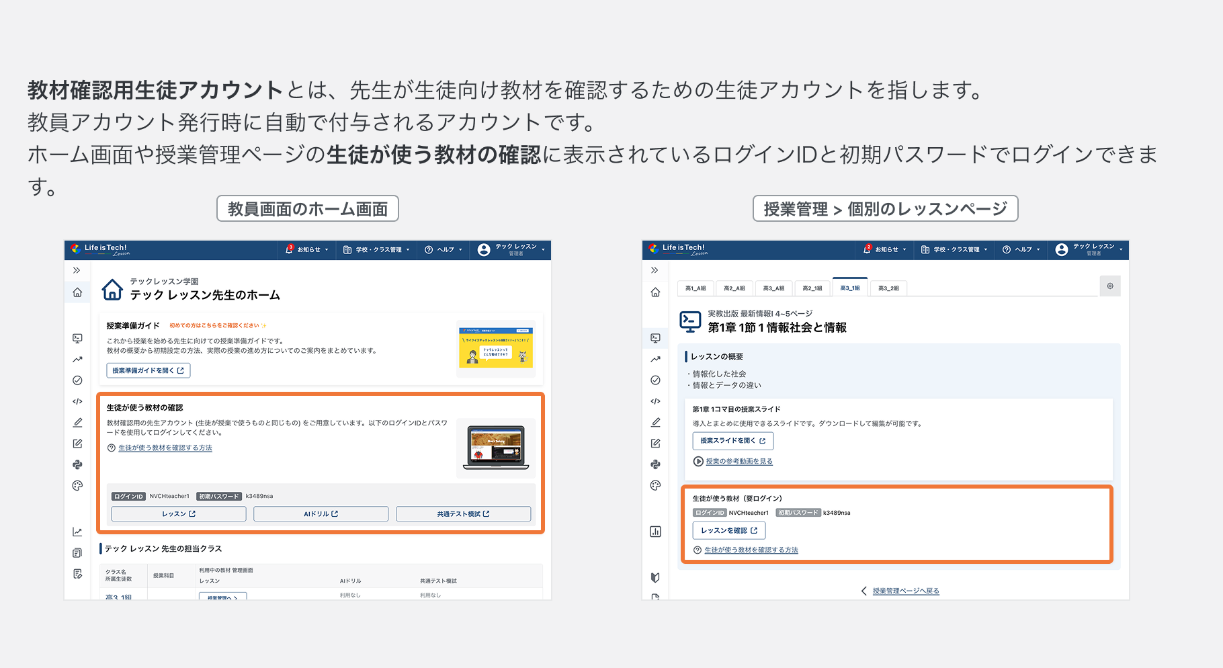The height and width of the screenshot is (668, 1223).
Task: Open the Python sidebar icon in the teacher home screenshot
Action: click(77, 464)
